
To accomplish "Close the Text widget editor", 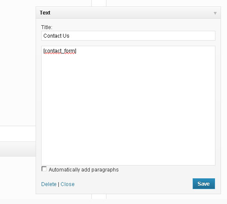I will (x=67, y=184).
